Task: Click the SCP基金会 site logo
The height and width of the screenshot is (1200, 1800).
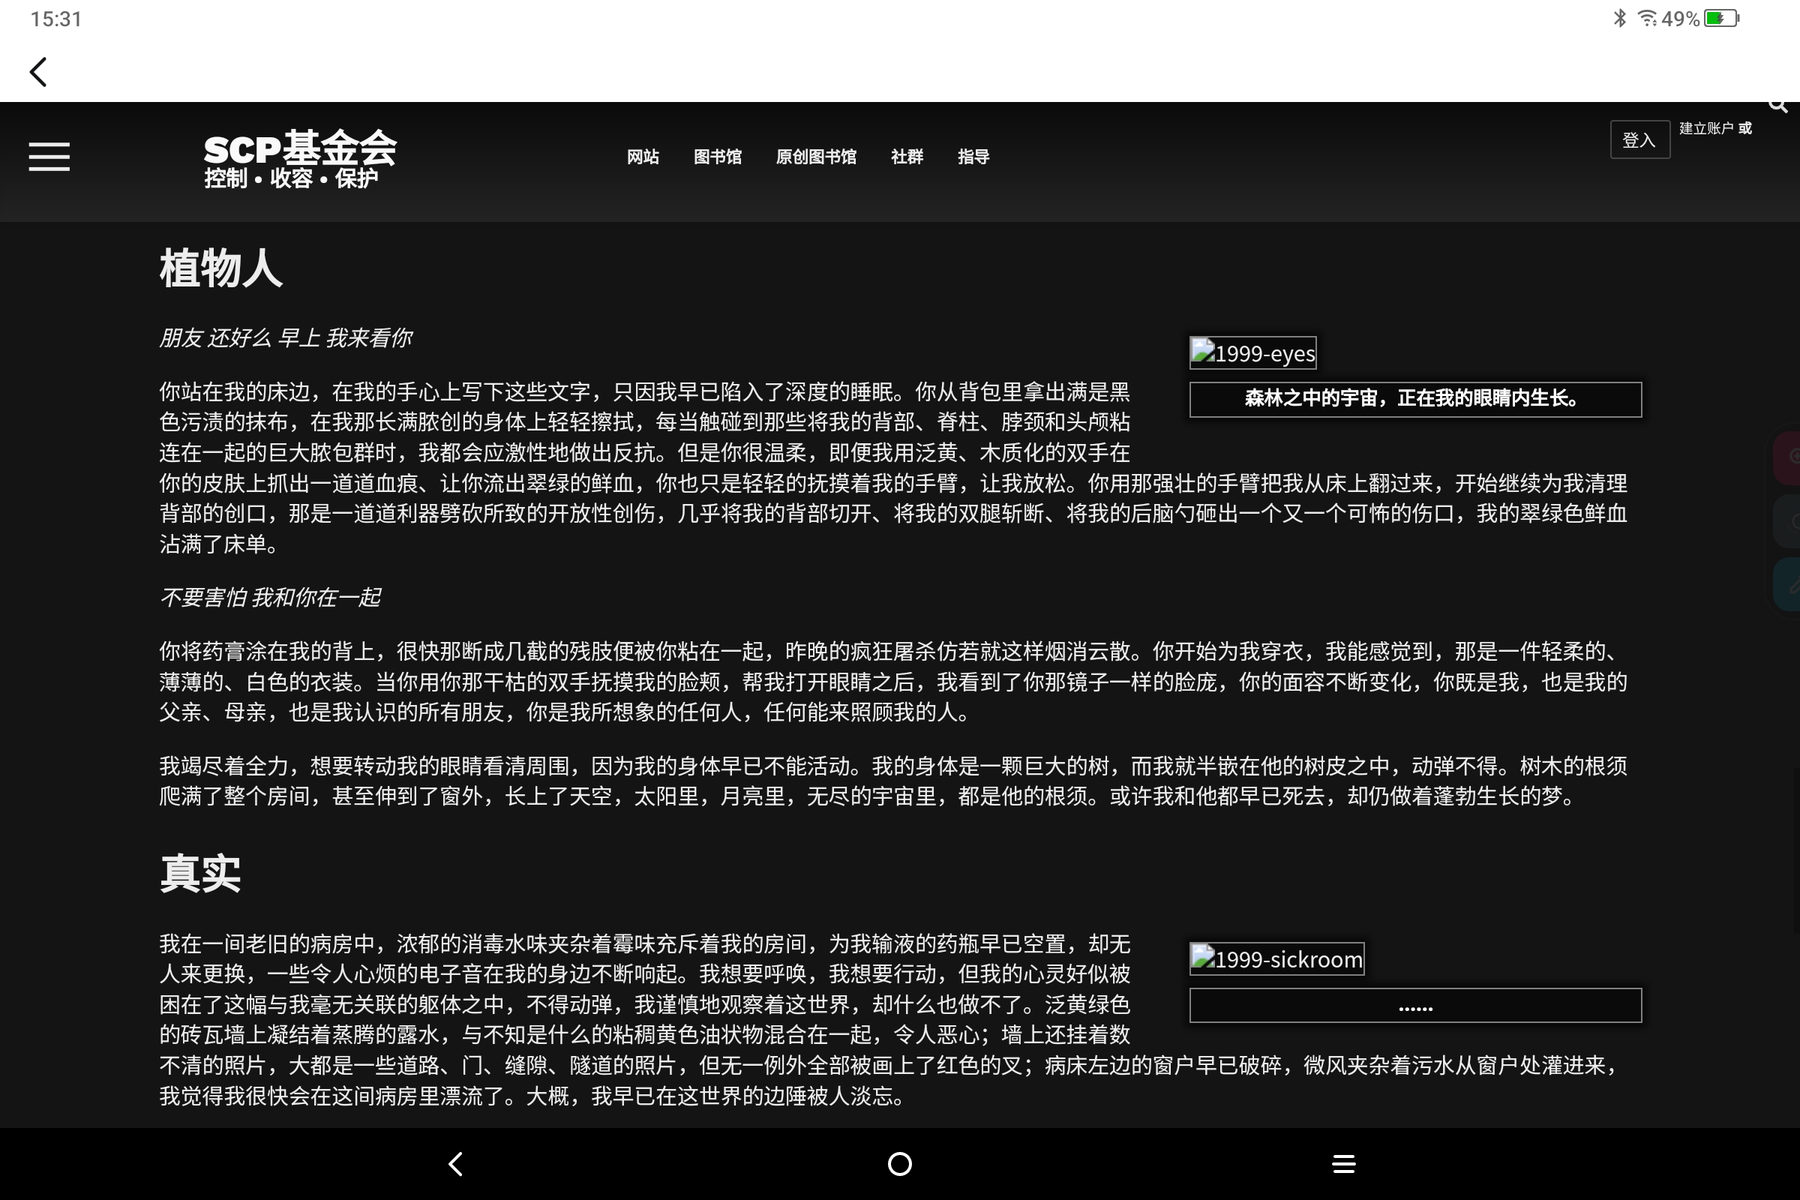Action: [x=300, y=148]
